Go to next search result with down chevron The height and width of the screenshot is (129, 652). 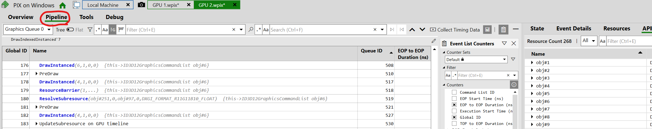(422, 30)
